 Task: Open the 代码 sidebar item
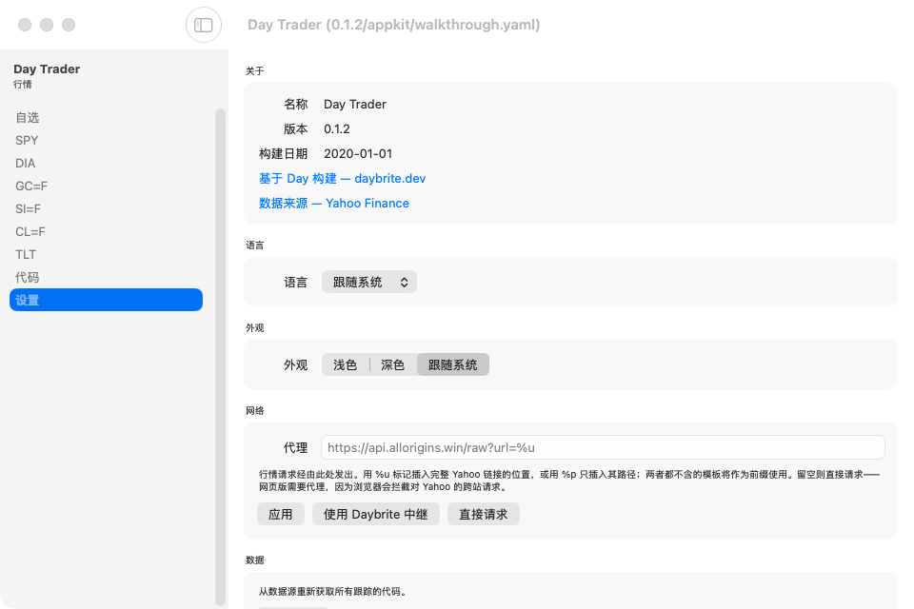106,277
